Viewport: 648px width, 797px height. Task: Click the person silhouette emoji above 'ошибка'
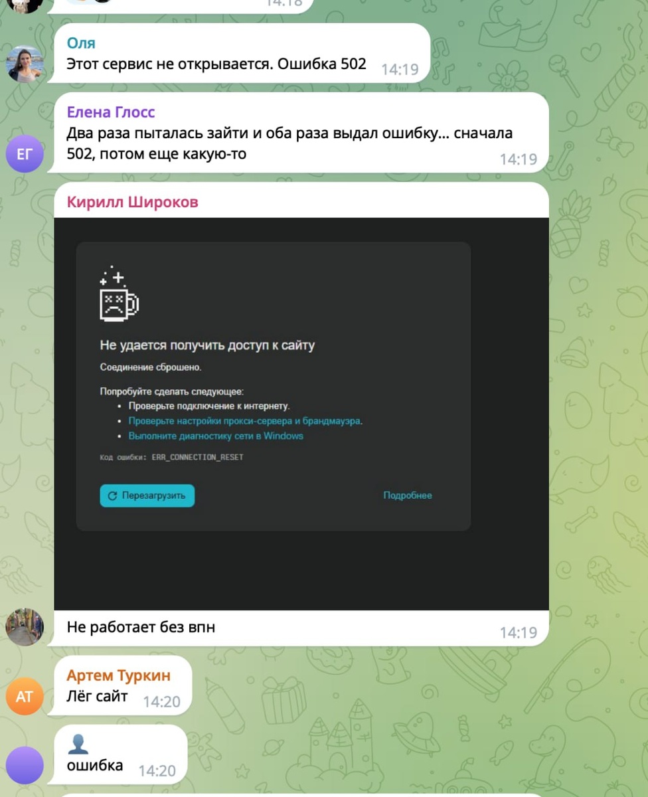coord(78,744)
